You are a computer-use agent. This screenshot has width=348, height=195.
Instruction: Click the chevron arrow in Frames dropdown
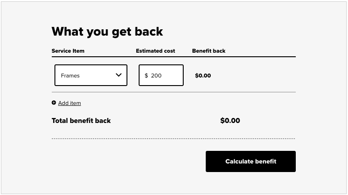[x=119, y=75]
